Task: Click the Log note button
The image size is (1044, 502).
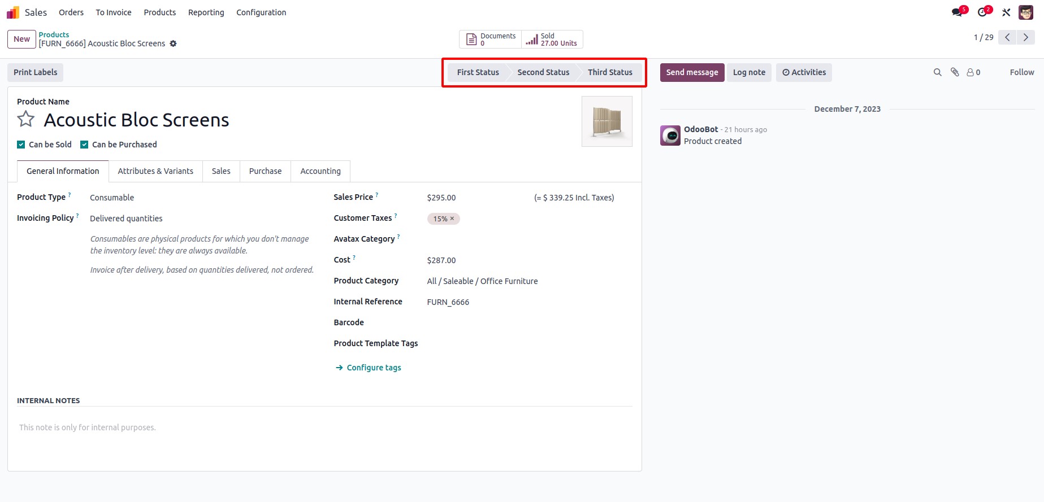Action: tap(749, 72)
